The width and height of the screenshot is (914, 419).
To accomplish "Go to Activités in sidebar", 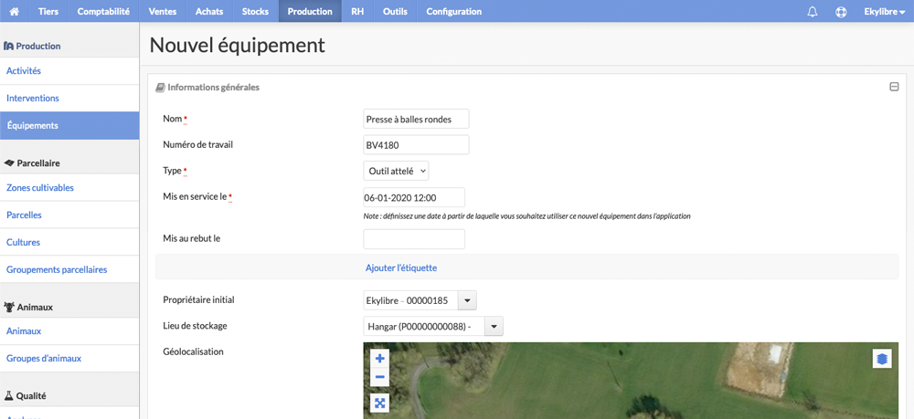I will point(69,71).
